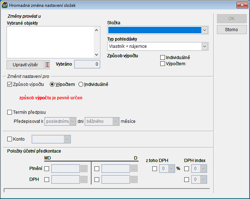Click the browse button for DPH MD account
250x199 pixels.
click(x=84, y=179)
